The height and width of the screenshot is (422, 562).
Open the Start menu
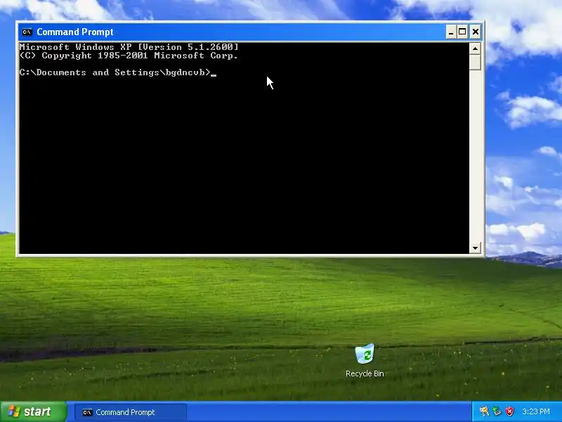point(33,411)
